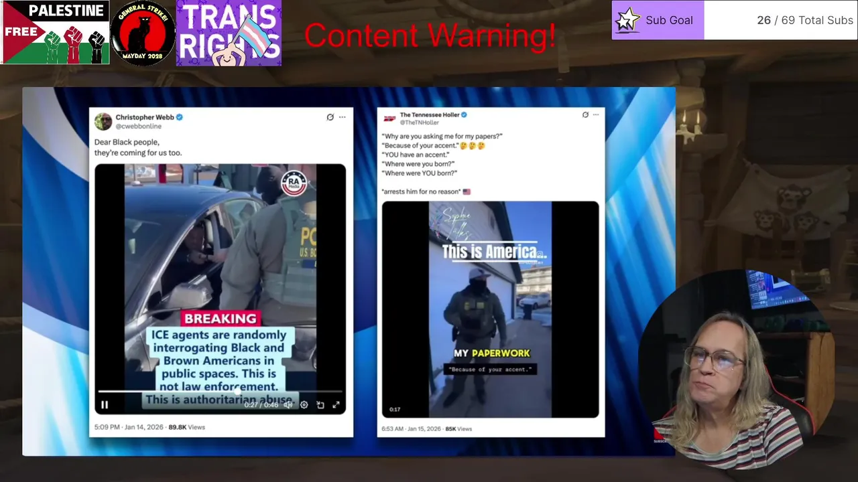The image size is (858, 482).
Task: Click the 89.8K Views count
Action: (x=186, y=427)
